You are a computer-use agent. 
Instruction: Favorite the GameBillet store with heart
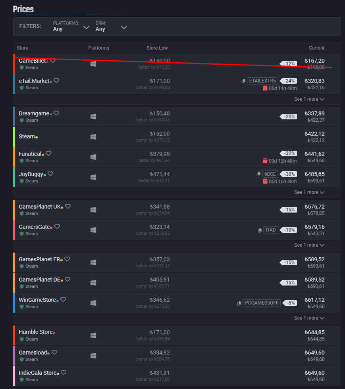pos(53,61)
